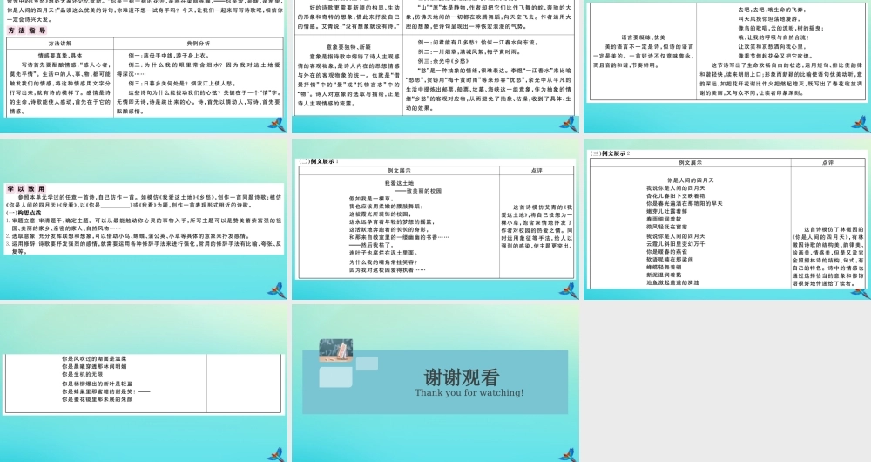Select the slide thumbnail showing '方法指导' table
The image size is (871, 462).
tap(144, 66)
